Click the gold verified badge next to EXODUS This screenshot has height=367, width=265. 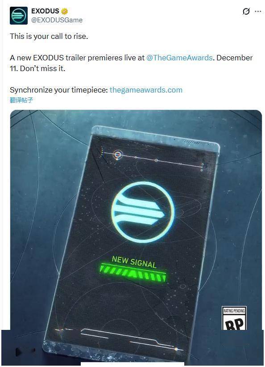[x=65, y=11]
